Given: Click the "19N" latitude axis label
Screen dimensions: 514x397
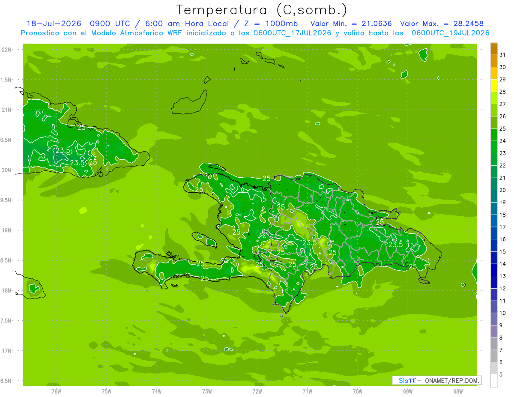Looking at the screenshot, I should (6, 230).
